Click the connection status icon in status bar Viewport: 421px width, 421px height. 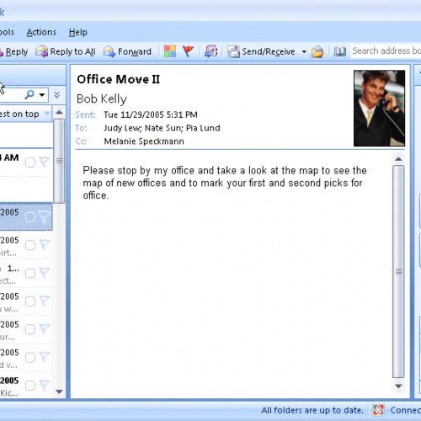(x=378, y=410)
